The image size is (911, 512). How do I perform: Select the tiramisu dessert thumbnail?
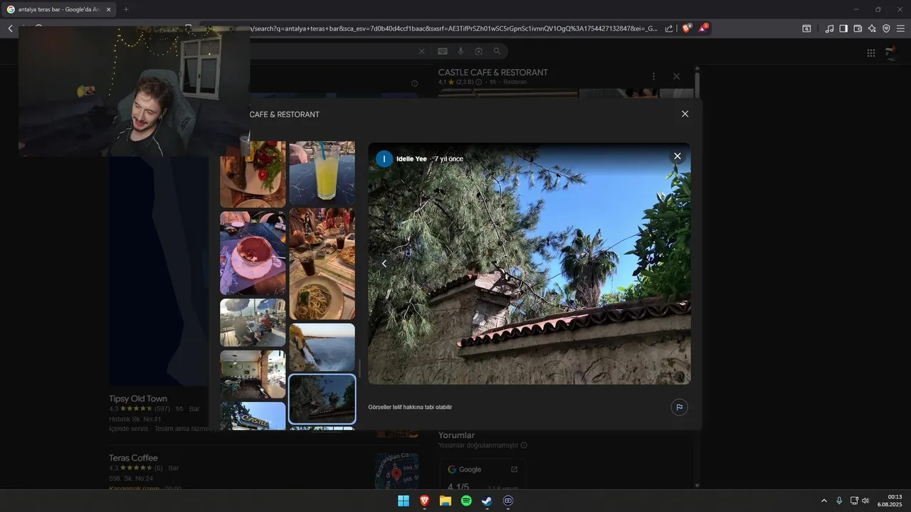(x=253, y=253)
